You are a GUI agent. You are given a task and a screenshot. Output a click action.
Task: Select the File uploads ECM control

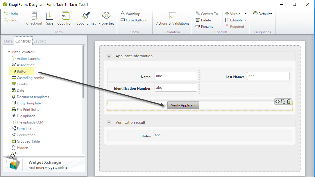click(27, 122)
